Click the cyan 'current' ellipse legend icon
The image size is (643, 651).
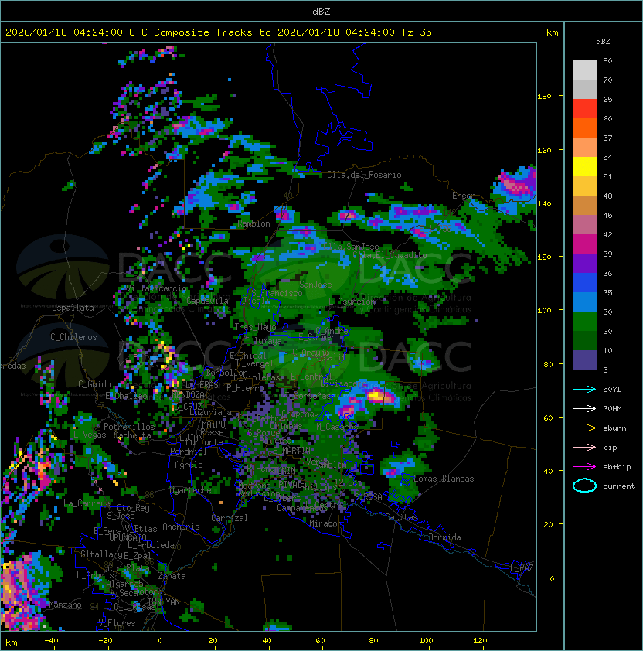coord(584,486)
